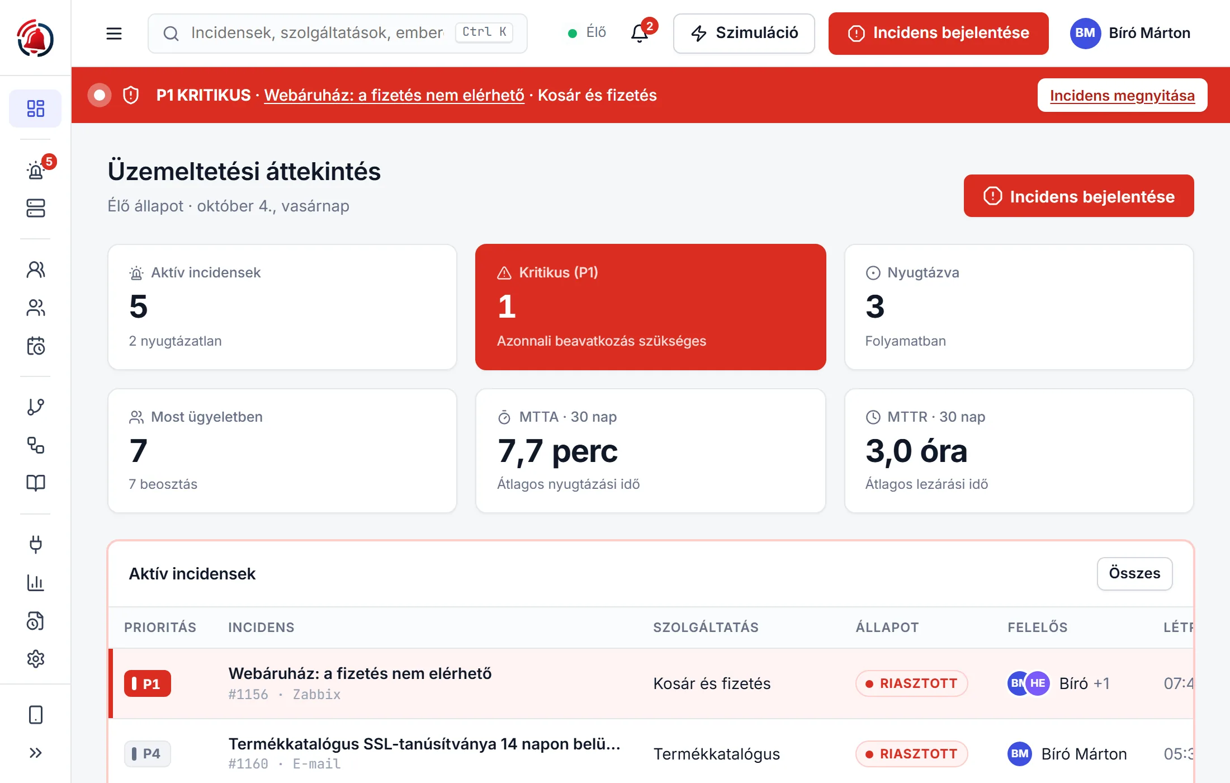Expand the sidebar with double chevron
Viewport: 1230px width, 783px height.
tap(36, 753)
